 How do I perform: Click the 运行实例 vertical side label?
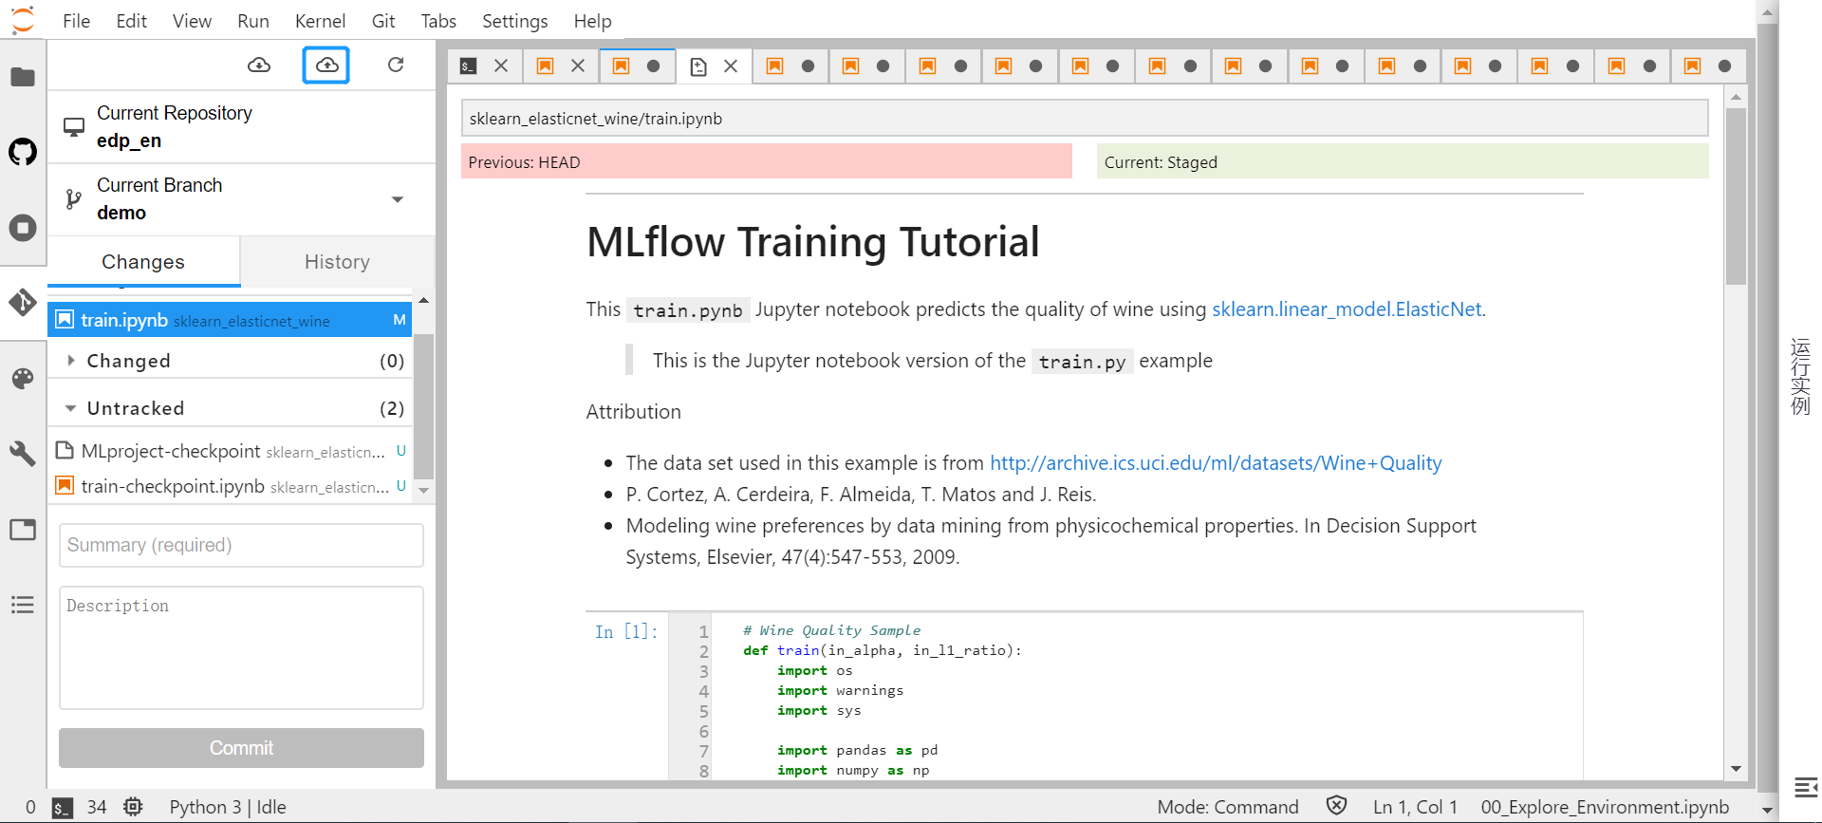click(x=1800, y=376)
